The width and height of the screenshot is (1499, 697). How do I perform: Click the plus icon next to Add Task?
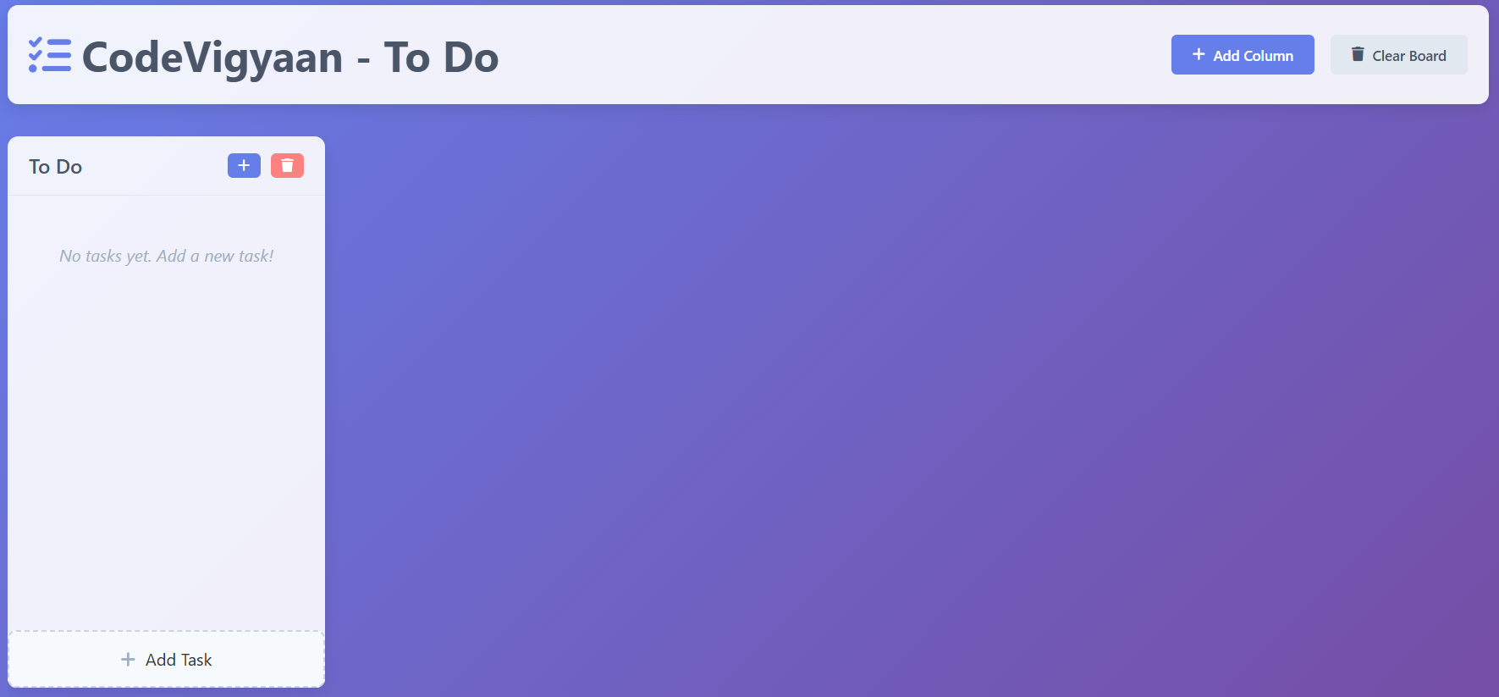(x=128, y=659)
